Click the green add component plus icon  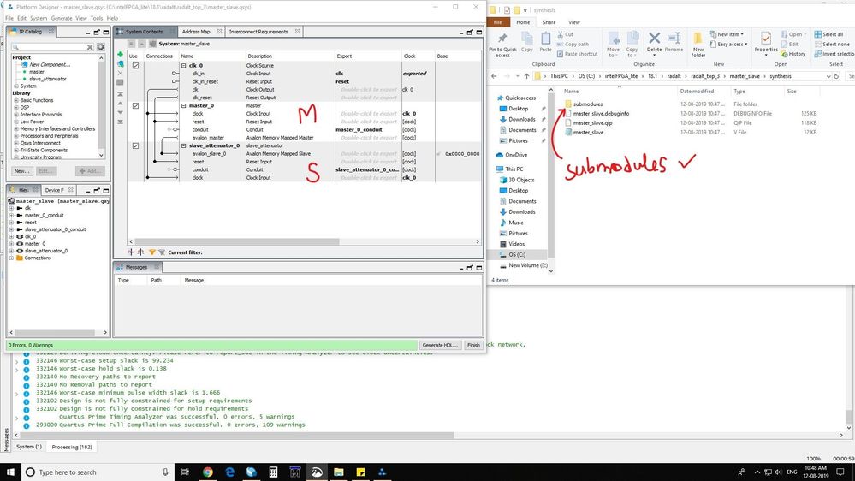(x=120, y=55)
